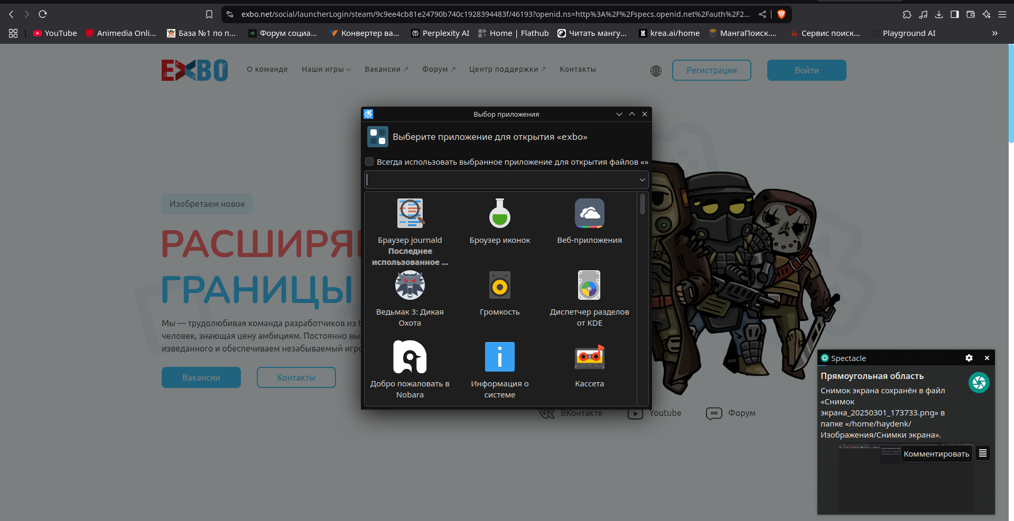
Task: Open Home | Flathub bookmark
Action: pyautogui.click(x=513, y=33)
